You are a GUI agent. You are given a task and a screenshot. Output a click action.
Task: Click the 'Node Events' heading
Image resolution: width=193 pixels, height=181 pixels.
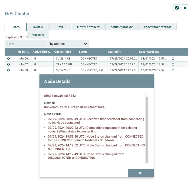click(53, 114)
